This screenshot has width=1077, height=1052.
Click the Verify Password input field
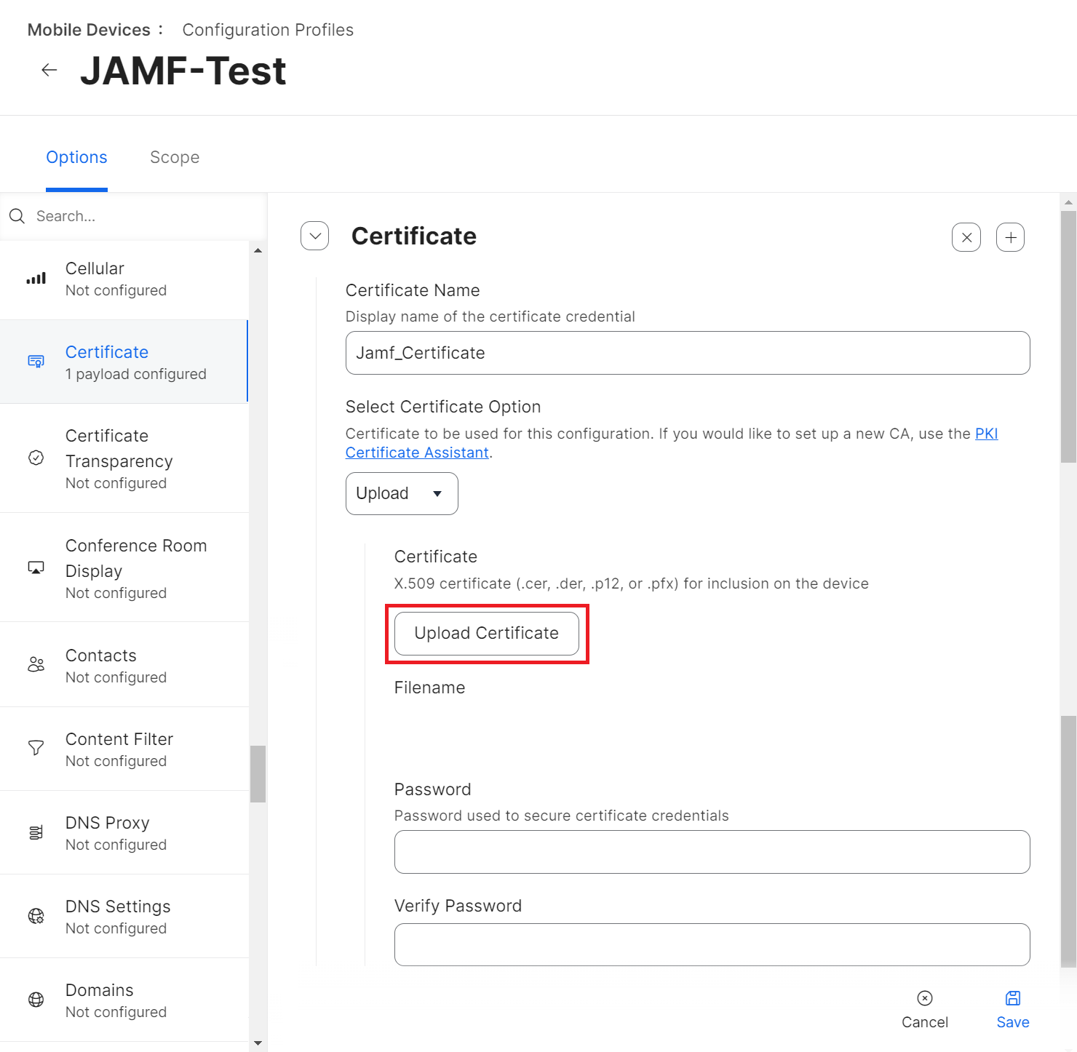712,944
